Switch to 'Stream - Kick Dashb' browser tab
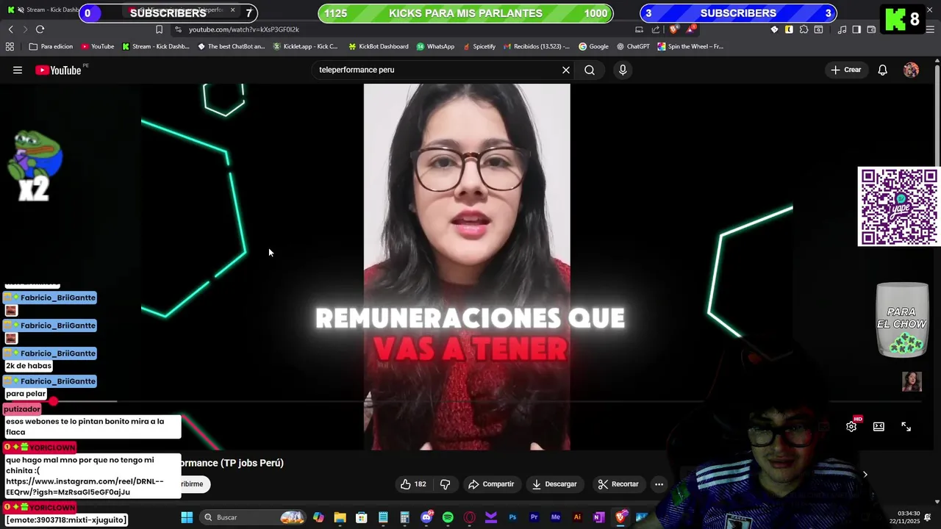 [44, 10]
